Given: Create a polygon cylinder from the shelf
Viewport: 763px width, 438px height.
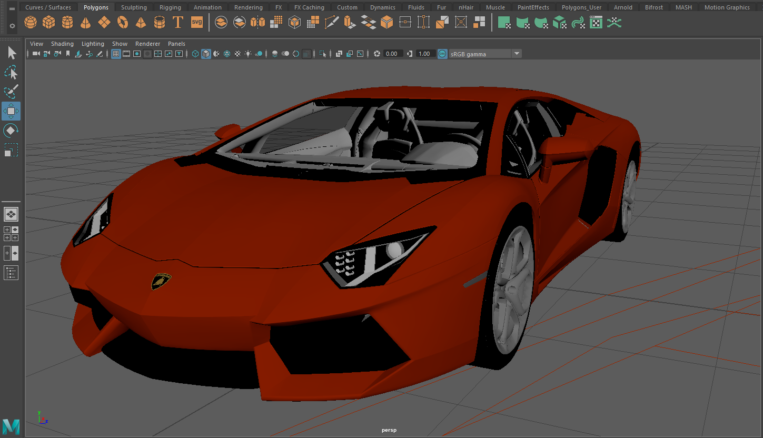Looking at the screenshot, I should 67,23.
